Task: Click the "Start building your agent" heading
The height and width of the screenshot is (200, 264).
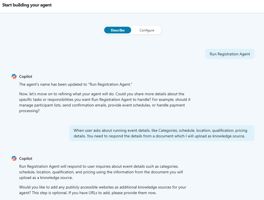Action: coord(27,5)
